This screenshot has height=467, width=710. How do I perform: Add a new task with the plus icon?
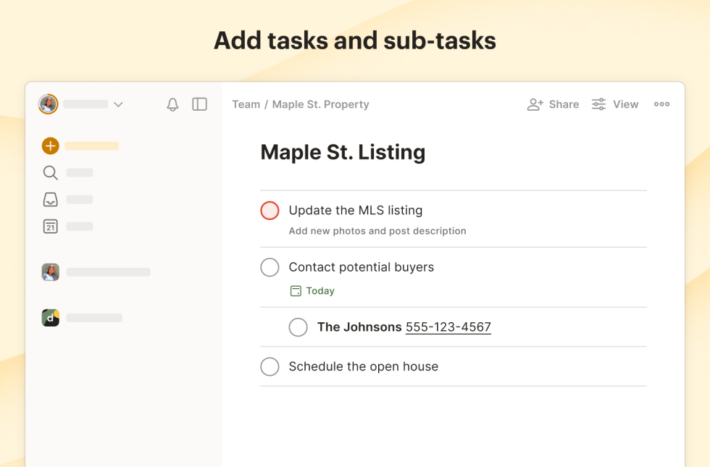(50, 146)
